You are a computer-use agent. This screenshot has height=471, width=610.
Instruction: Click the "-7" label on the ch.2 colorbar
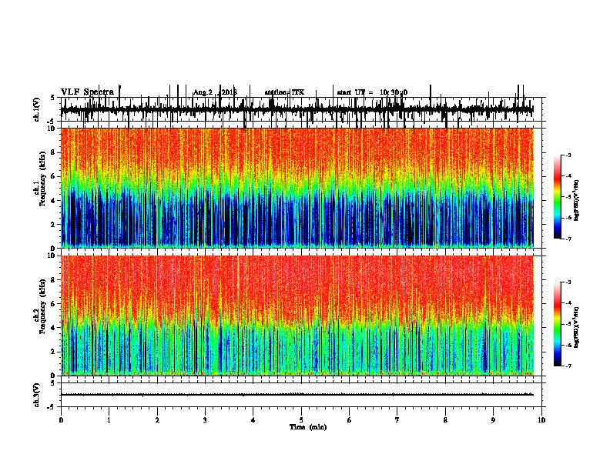pyautogui.click(x=568, y=366)
